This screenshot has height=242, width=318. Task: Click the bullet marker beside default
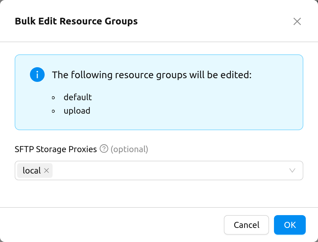[x=53, y=98]
